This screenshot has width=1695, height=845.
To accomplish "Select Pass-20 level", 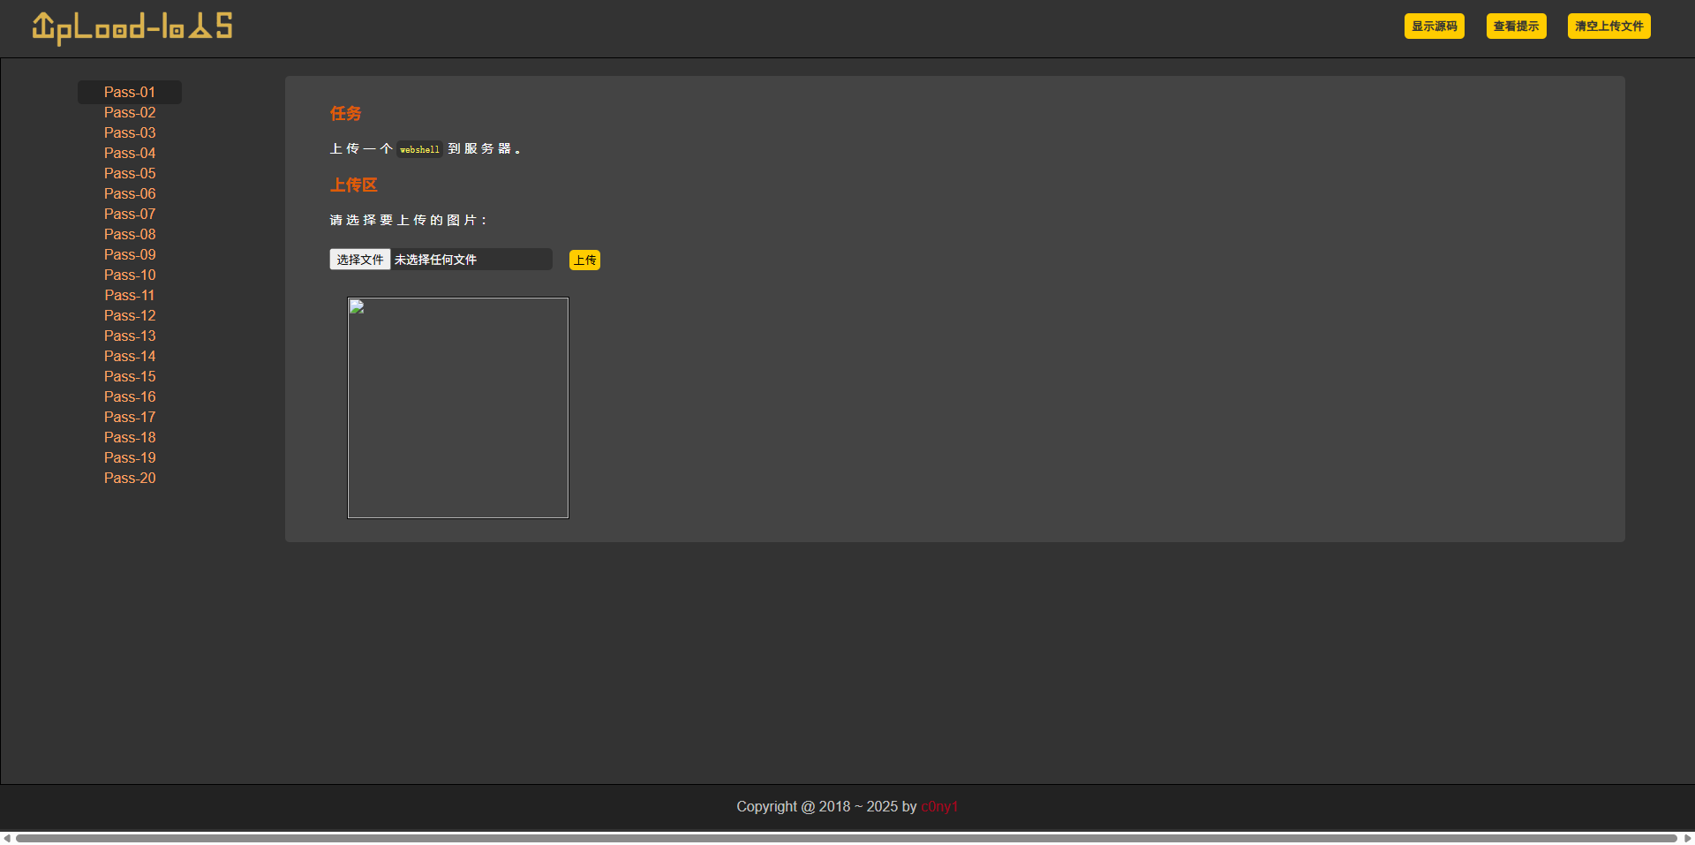I will tap(130, 478).
